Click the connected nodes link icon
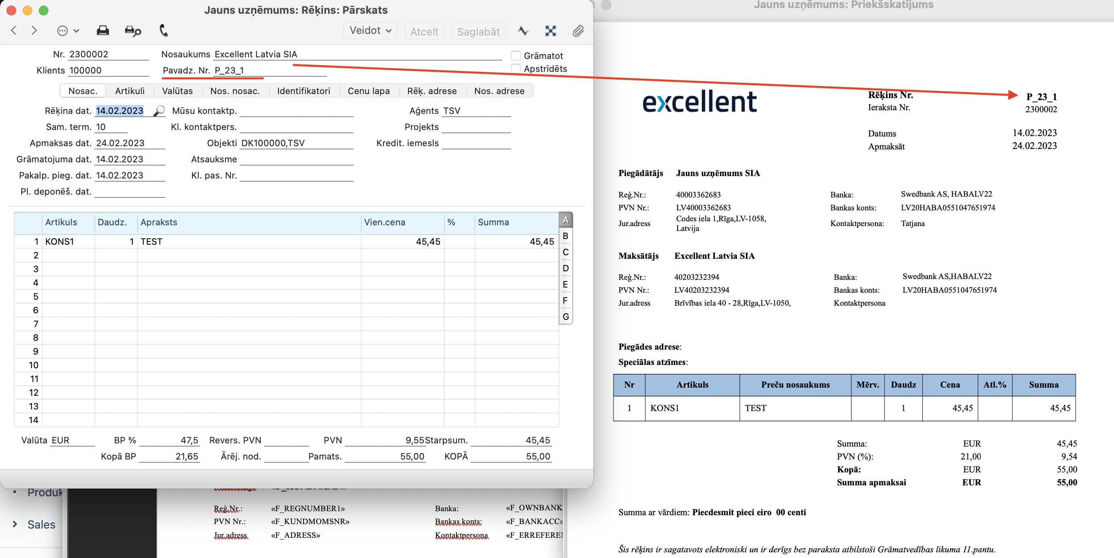Image resolution: width=1114 pixels, height=558 pixels. (x=550, y=31)
